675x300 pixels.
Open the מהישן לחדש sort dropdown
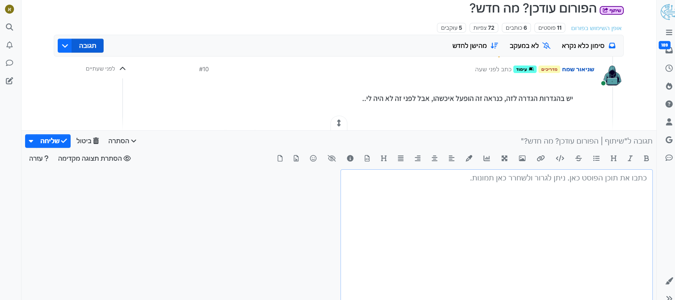click(475, 45)
